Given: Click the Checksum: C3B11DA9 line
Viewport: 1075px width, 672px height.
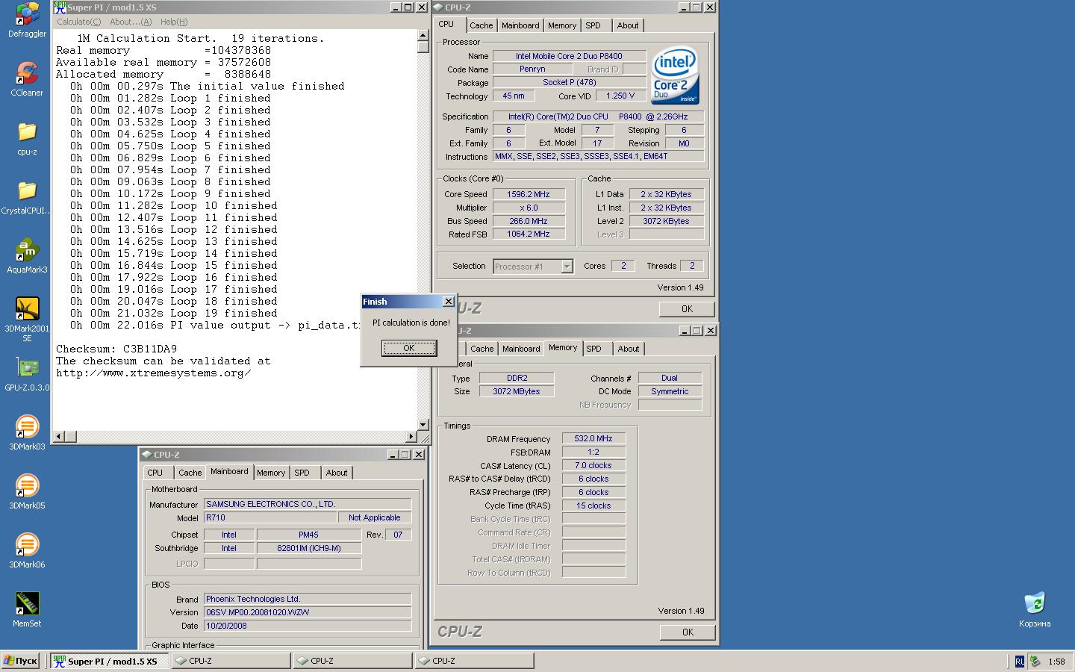Looking at the screenshot, I should point(116,349).
